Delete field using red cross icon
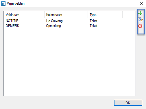 [x=140, y=26]
